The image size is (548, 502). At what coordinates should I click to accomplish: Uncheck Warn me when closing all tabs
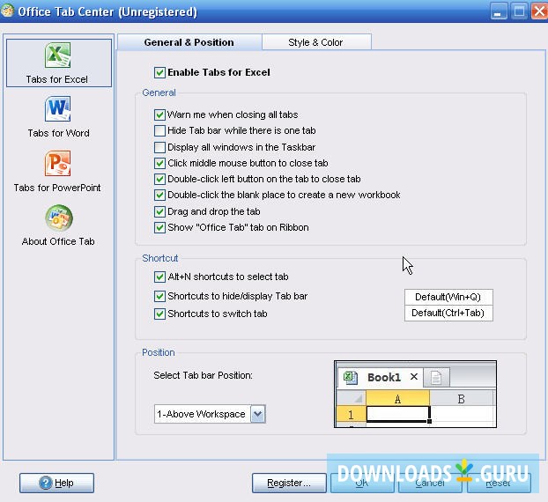pos(159,114)
